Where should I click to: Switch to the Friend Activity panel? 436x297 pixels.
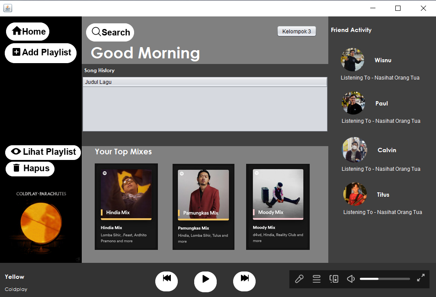(351, 30)
